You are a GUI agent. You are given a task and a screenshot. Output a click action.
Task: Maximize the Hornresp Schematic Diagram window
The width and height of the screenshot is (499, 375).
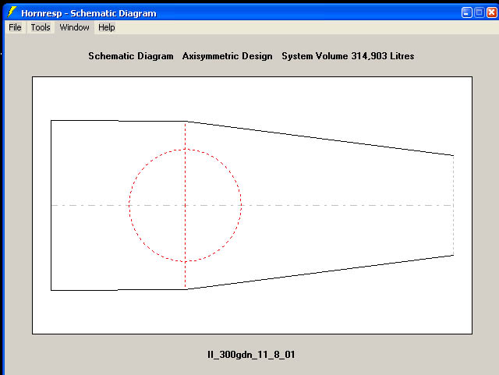coord(479,12)
